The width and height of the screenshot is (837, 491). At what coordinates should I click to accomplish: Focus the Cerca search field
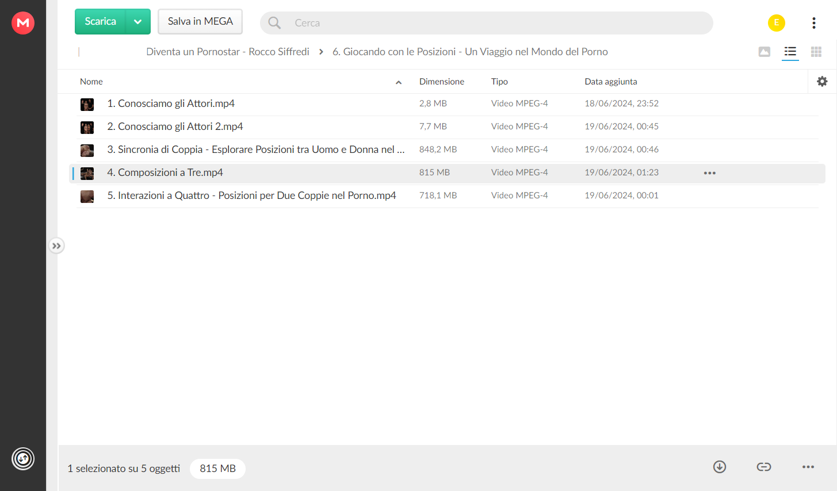[x=487, y=23]
